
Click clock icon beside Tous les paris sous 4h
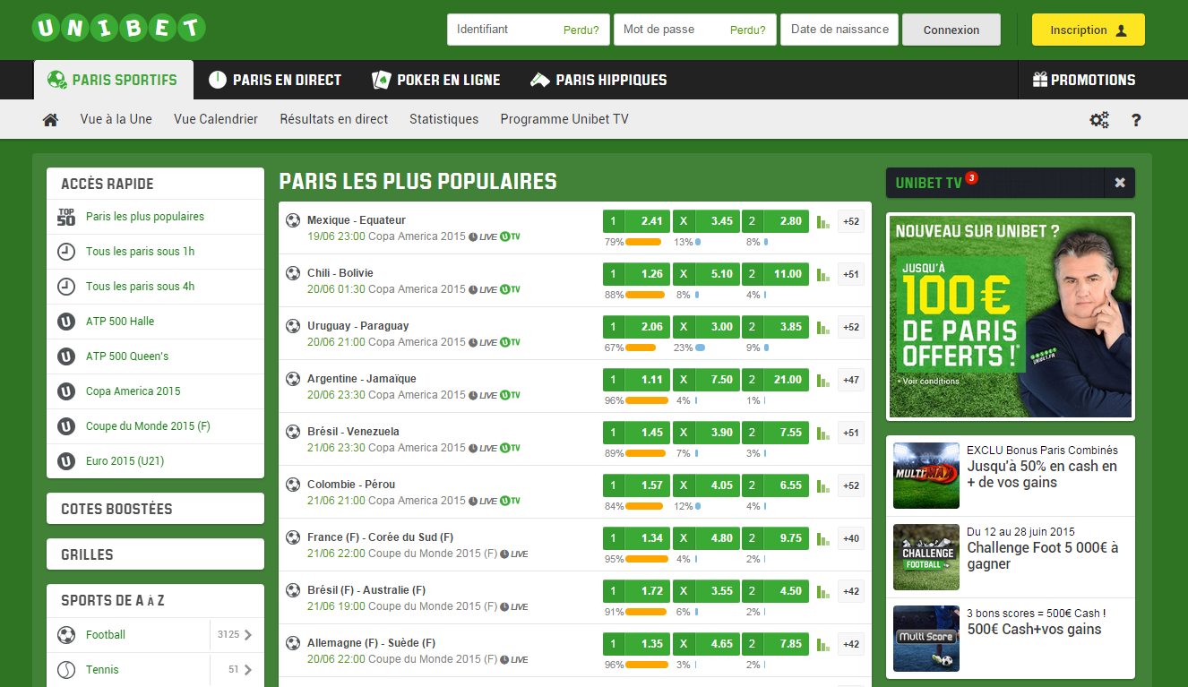tap(66, 287)
